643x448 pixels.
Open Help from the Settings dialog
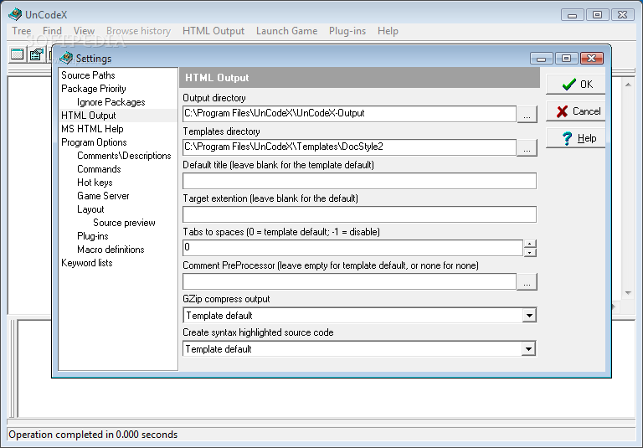[x=576, y=138]
